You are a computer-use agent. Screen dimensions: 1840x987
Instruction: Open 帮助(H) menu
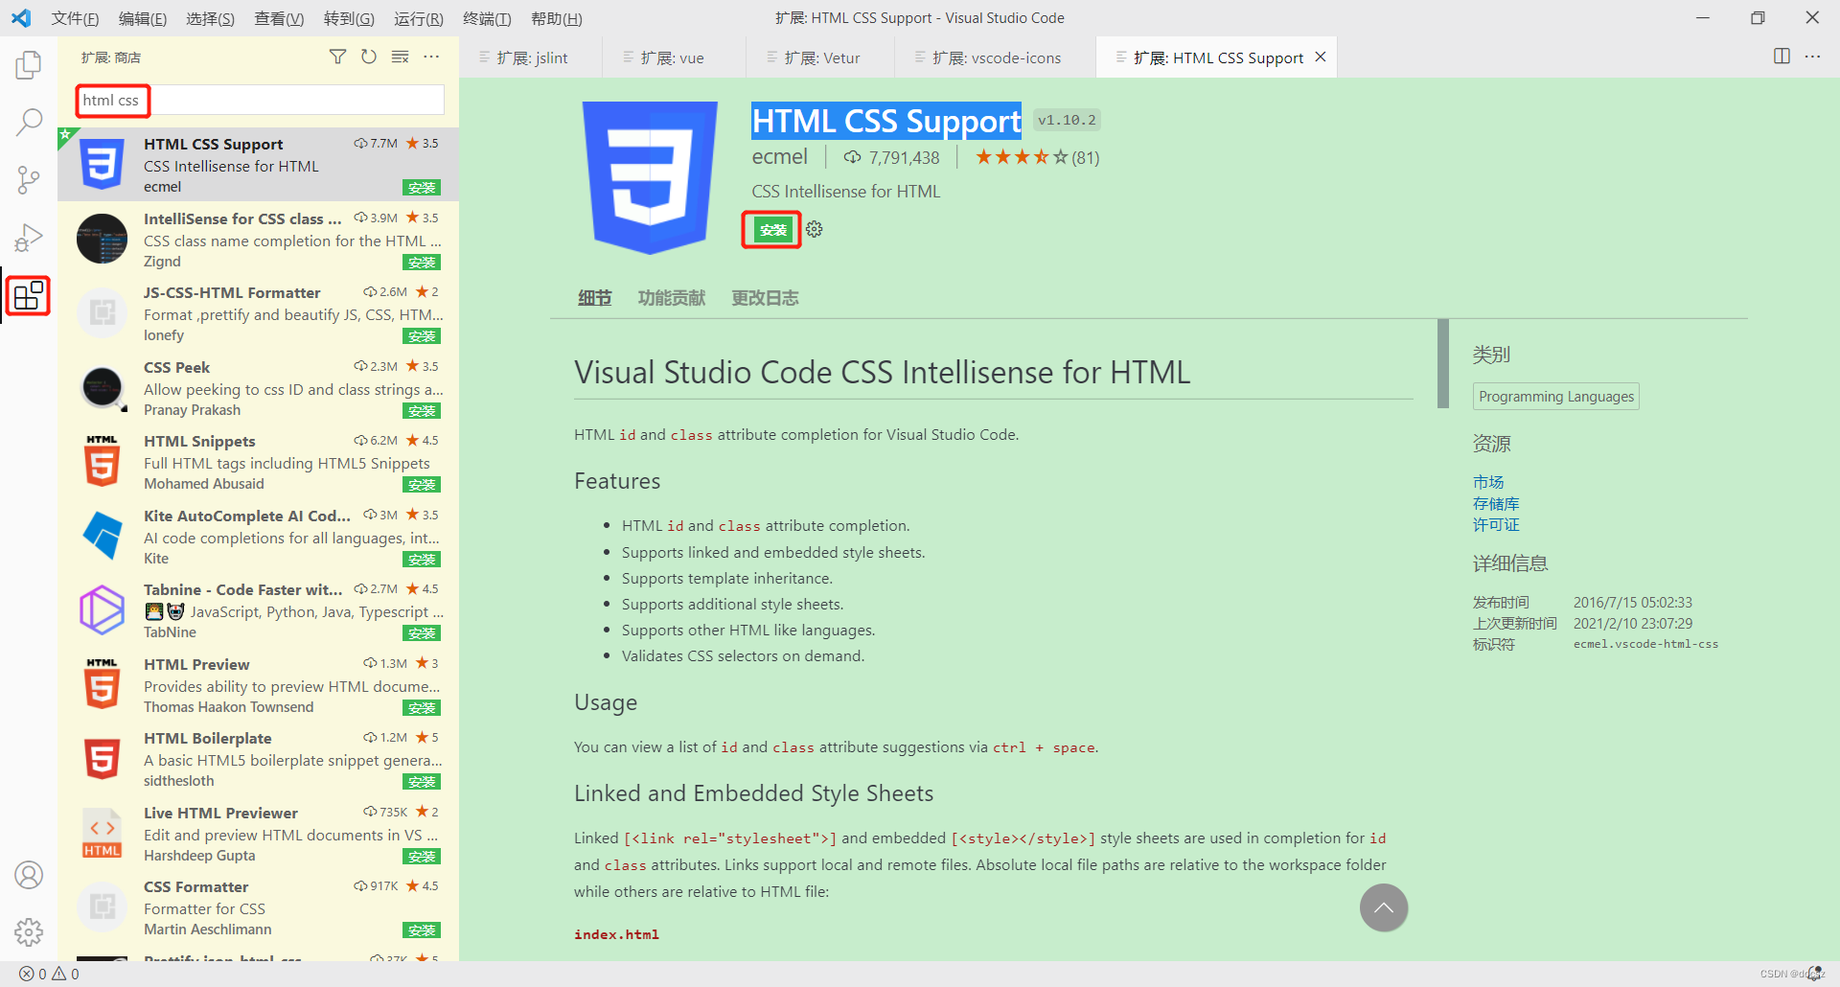tap(556, 18)
